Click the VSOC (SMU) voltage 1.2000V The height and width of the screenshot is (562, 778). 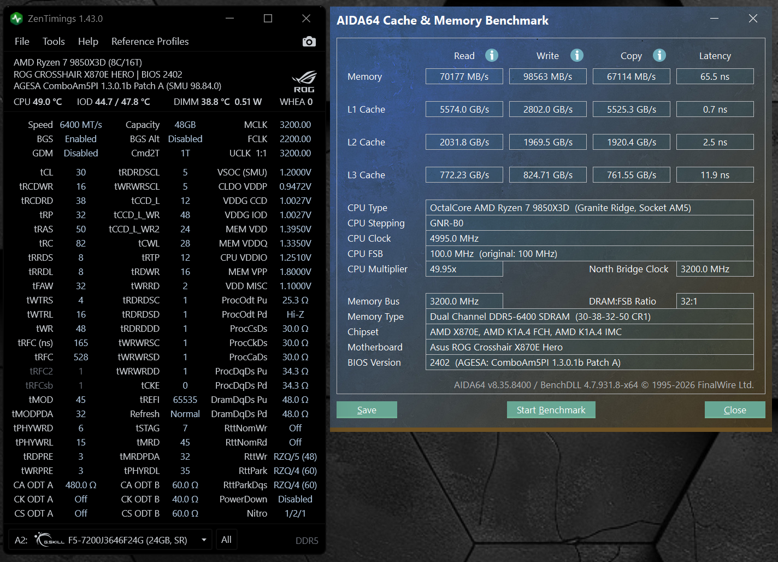pyautogui.click(x=296, y=172)
